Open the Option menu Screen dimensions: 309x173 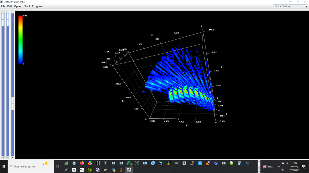click(x=18, y=6)
